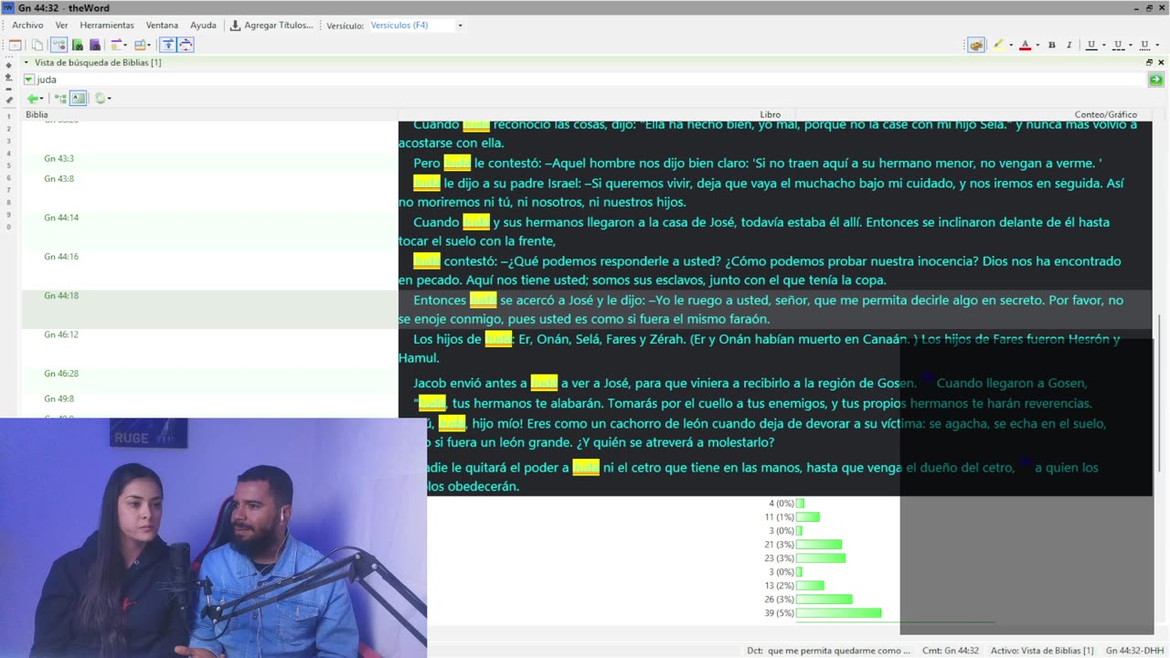The height and width of the screenshot is (658, 1170).
Task: Open the Ver menu
Action: (x=61, y=26)
